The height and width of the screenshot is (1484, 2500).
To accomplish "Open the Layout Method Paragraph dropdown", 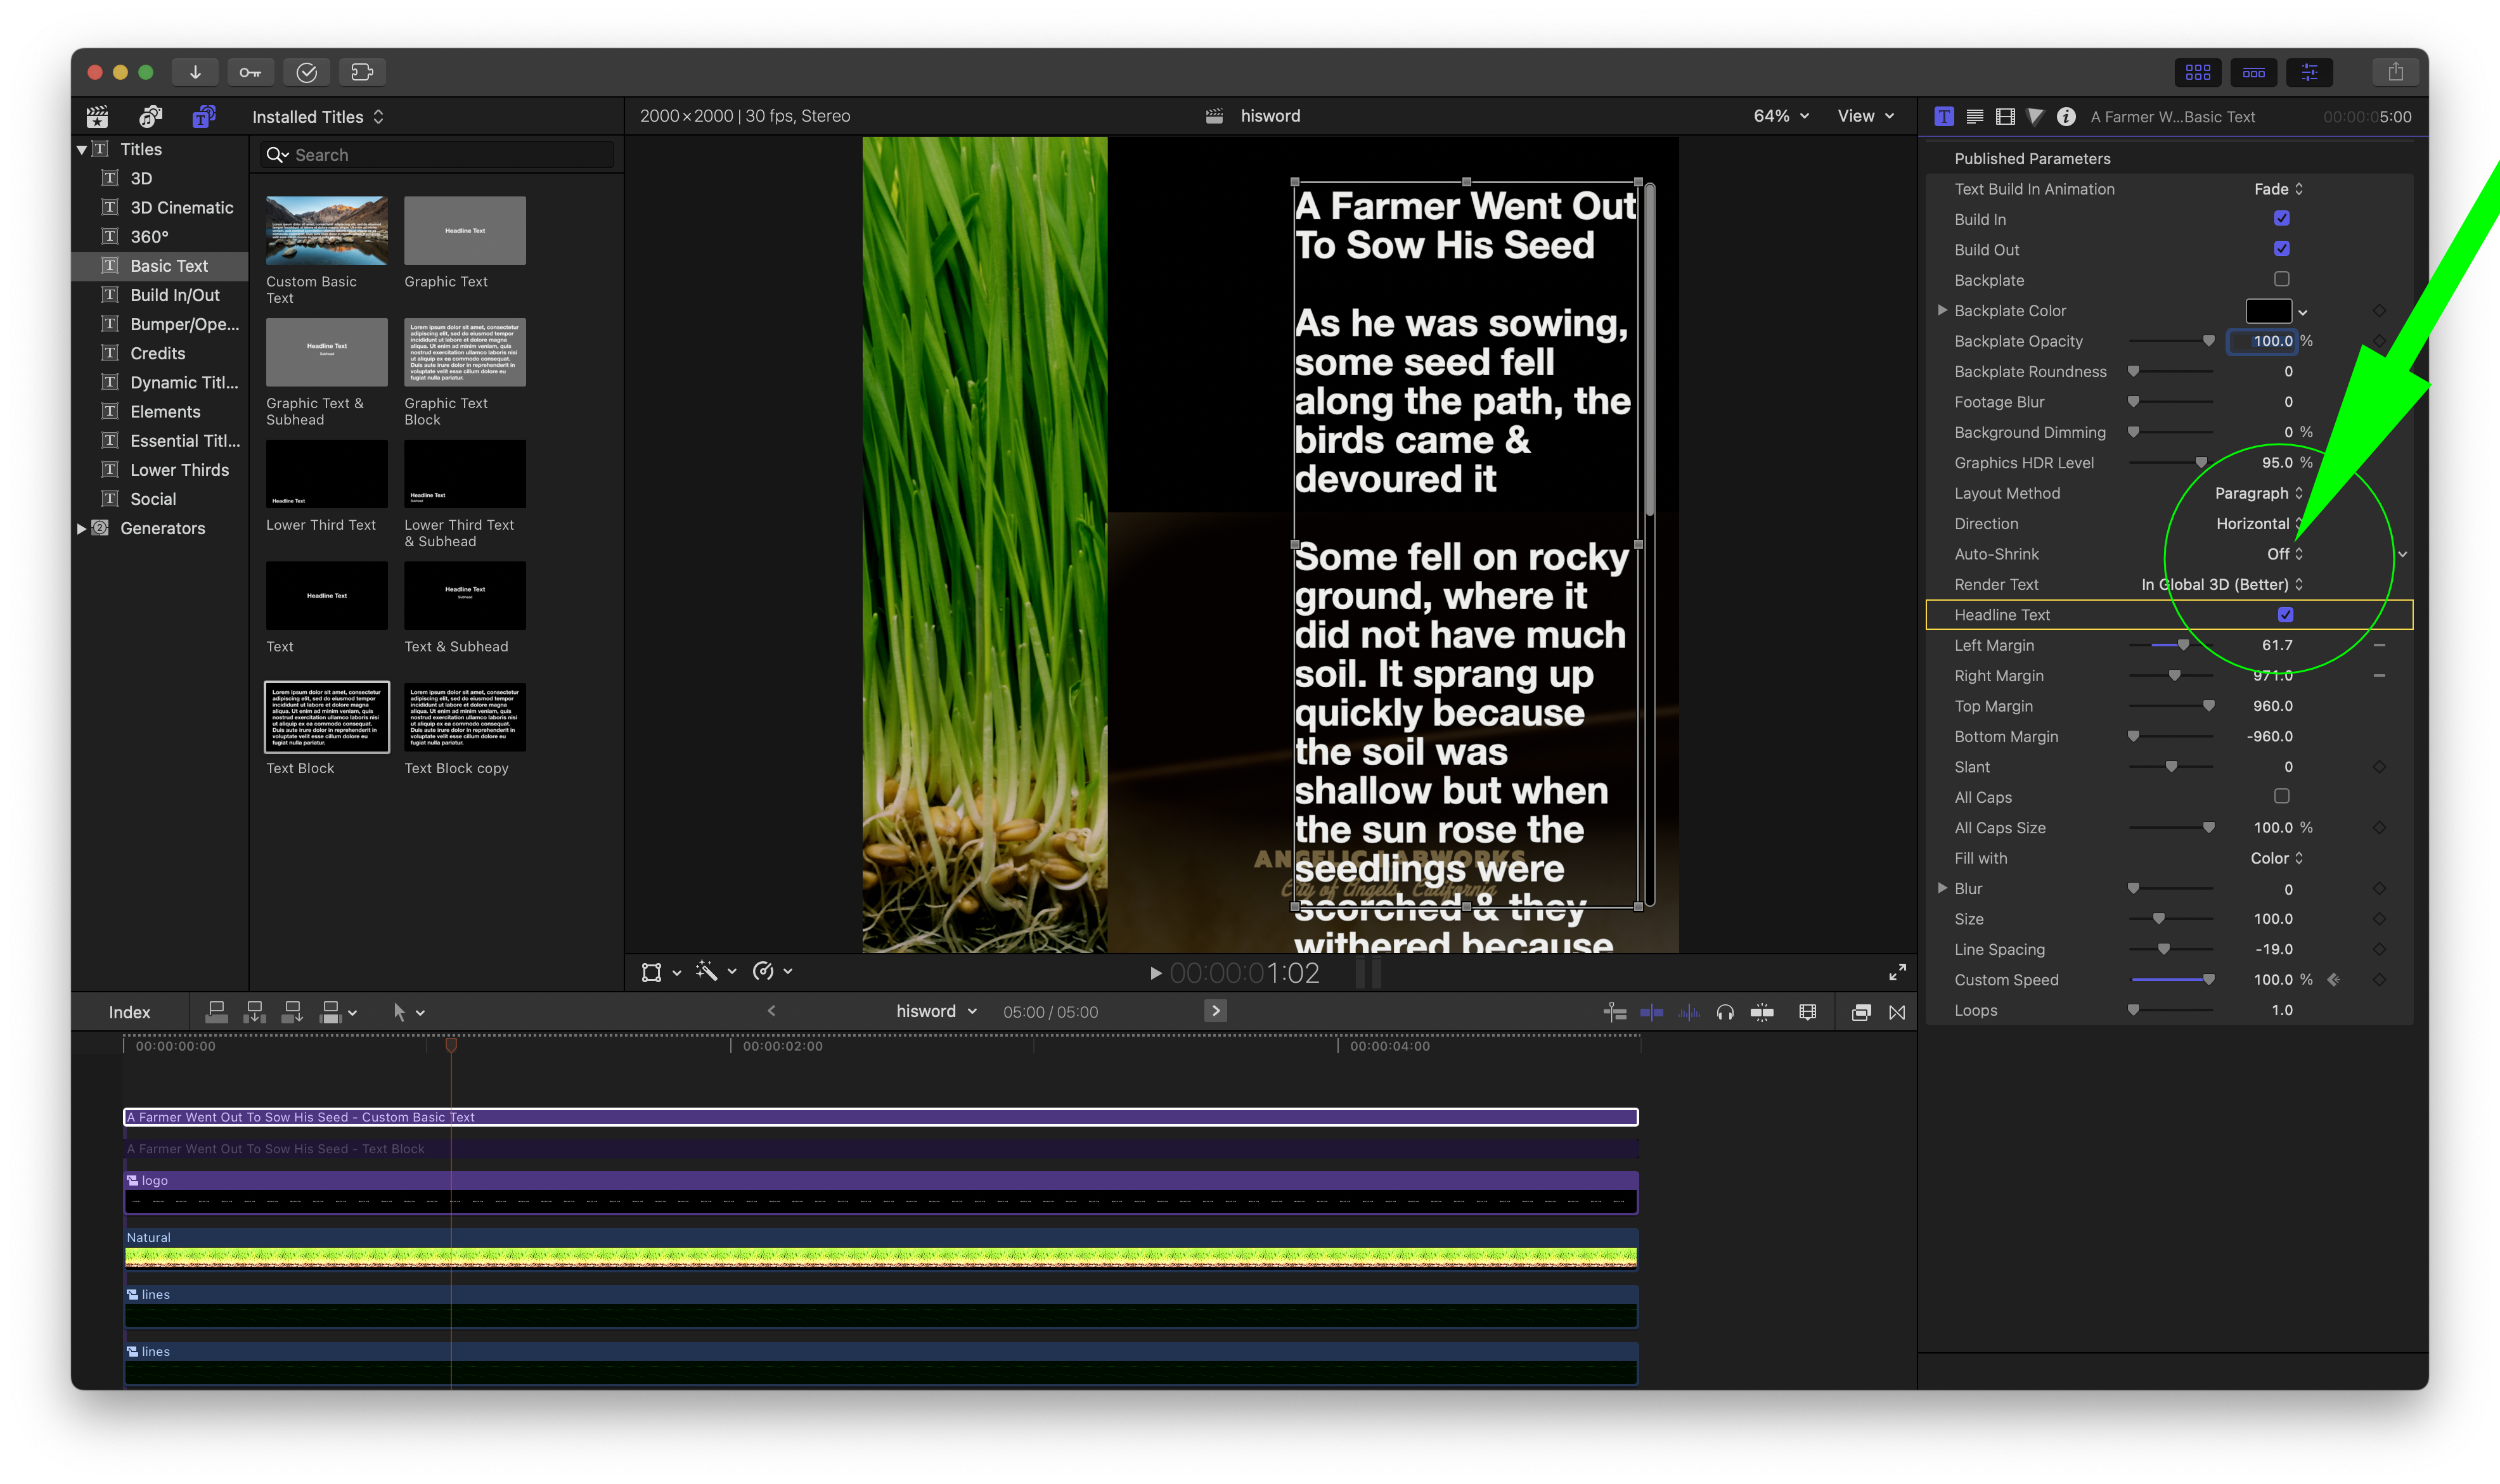I will tap(2258, 493).
